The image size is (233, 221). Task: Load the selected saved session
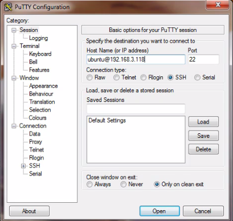click(x=203, y=122)
